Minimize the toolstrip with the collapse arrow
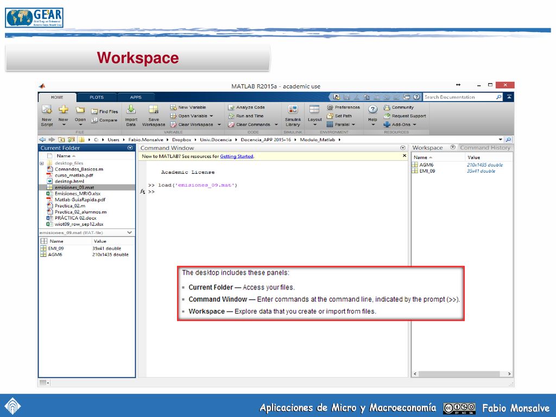The width and height of the screenshot is (556, 417). 509,97
